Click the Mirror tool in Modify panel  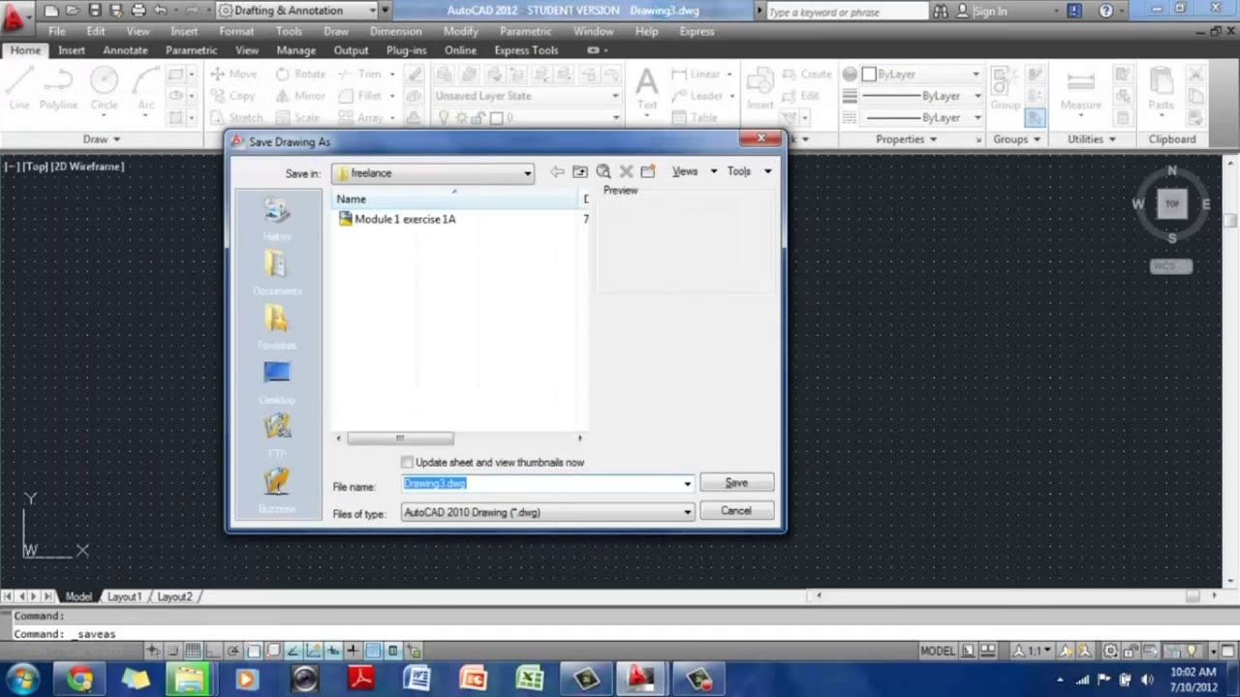point(300,96)
